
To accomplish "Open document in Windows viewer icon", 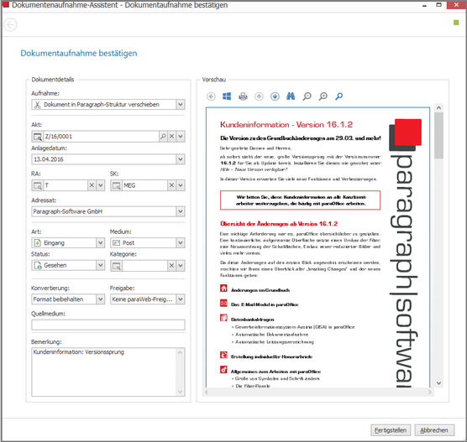I will pyautogui.click(x=227, y=96).
